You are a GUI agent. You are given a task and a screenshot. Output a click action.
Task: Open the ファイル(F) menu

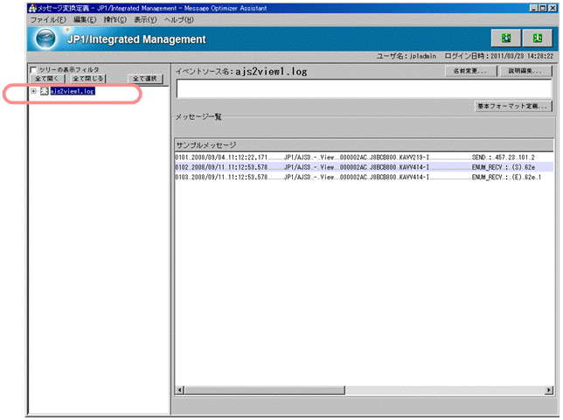[x=48, y=18]
